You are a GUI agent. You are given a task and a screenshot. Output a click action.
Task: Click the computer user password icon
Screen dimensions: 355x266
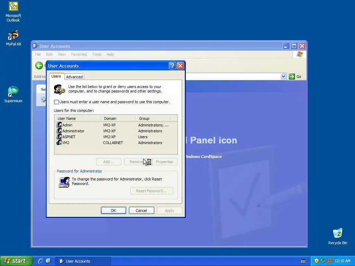coord(64,182)
